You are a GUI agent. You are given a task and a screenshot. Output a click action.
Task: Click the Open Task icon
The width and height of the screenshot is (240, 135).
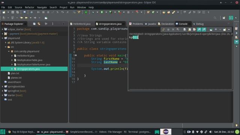point(168,12)
